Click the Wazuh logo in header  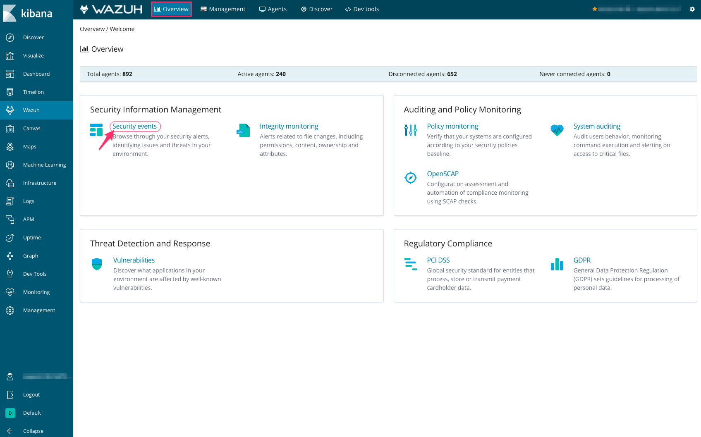(111, 9)
